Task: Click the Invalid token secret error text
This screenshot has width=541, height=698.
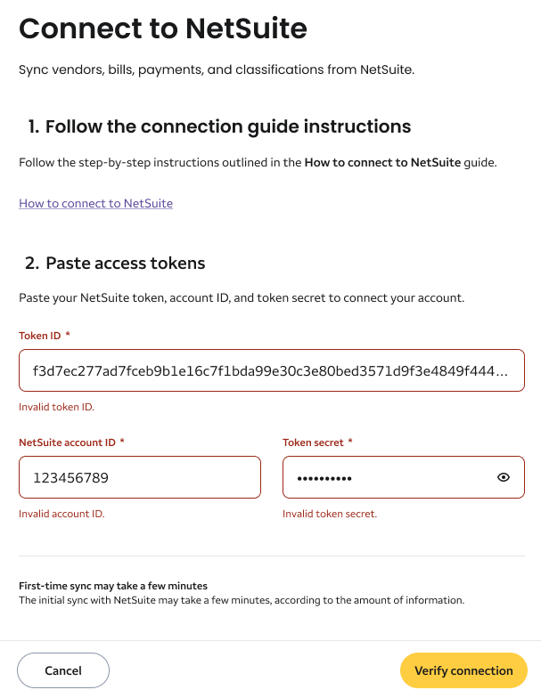Action: [330, 514]
